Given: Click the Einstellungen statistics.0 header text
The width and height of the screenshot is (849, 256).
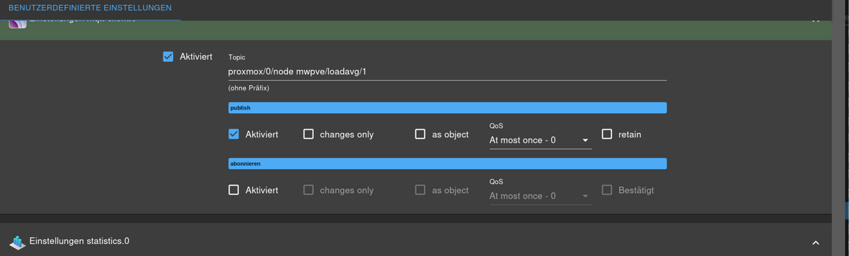Looking at the screenshot, I should tap(79, 242).
